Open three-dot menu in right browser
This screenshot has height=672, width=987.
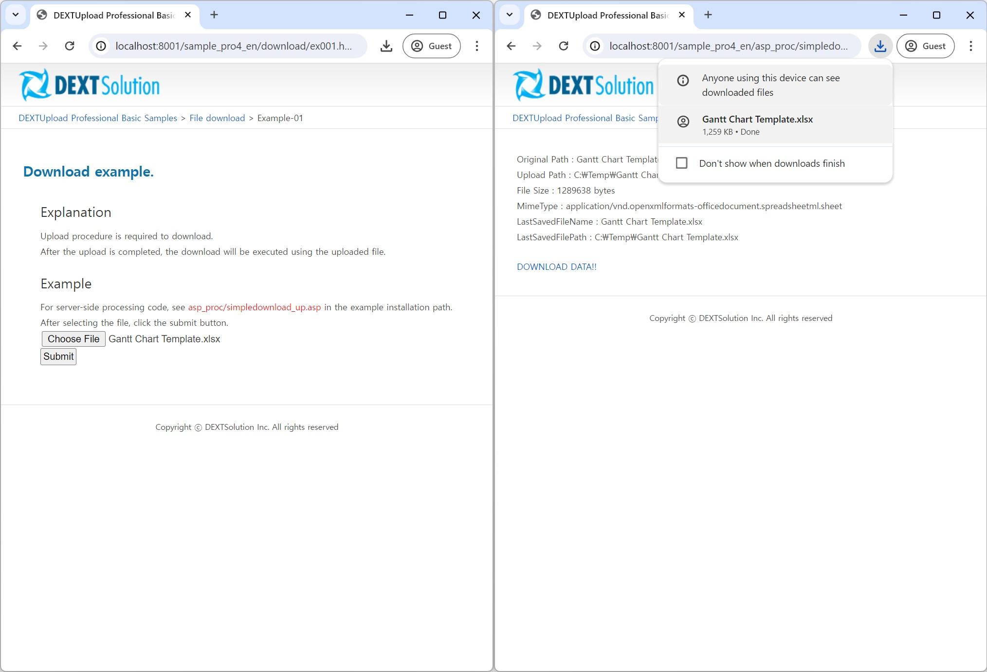pos(970,46)
